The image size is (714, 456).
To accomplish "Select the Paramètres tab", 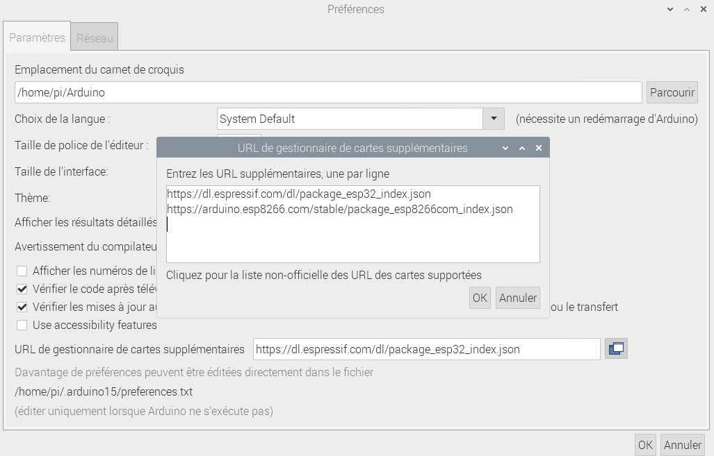I will point(37,38).
